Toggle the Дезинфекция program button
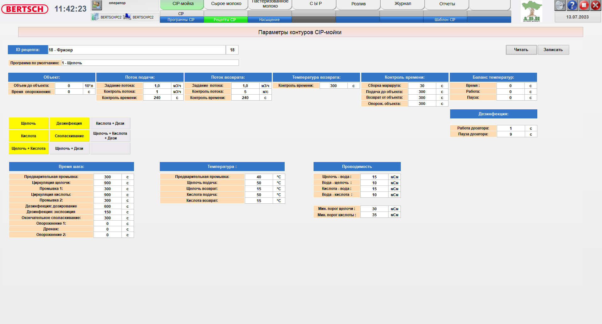The image size is (602, 324). click(69, 123)
